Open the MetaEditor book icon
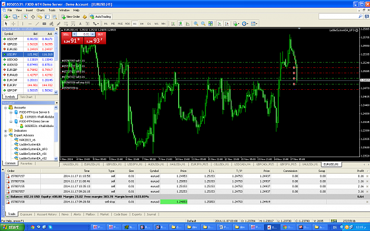This screenshot has height=231, width=370. (85, 17)
